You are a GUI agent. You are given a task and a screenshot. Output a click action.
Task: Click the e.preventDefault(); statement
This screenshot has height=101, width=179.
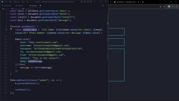click(x=27, y=84)
